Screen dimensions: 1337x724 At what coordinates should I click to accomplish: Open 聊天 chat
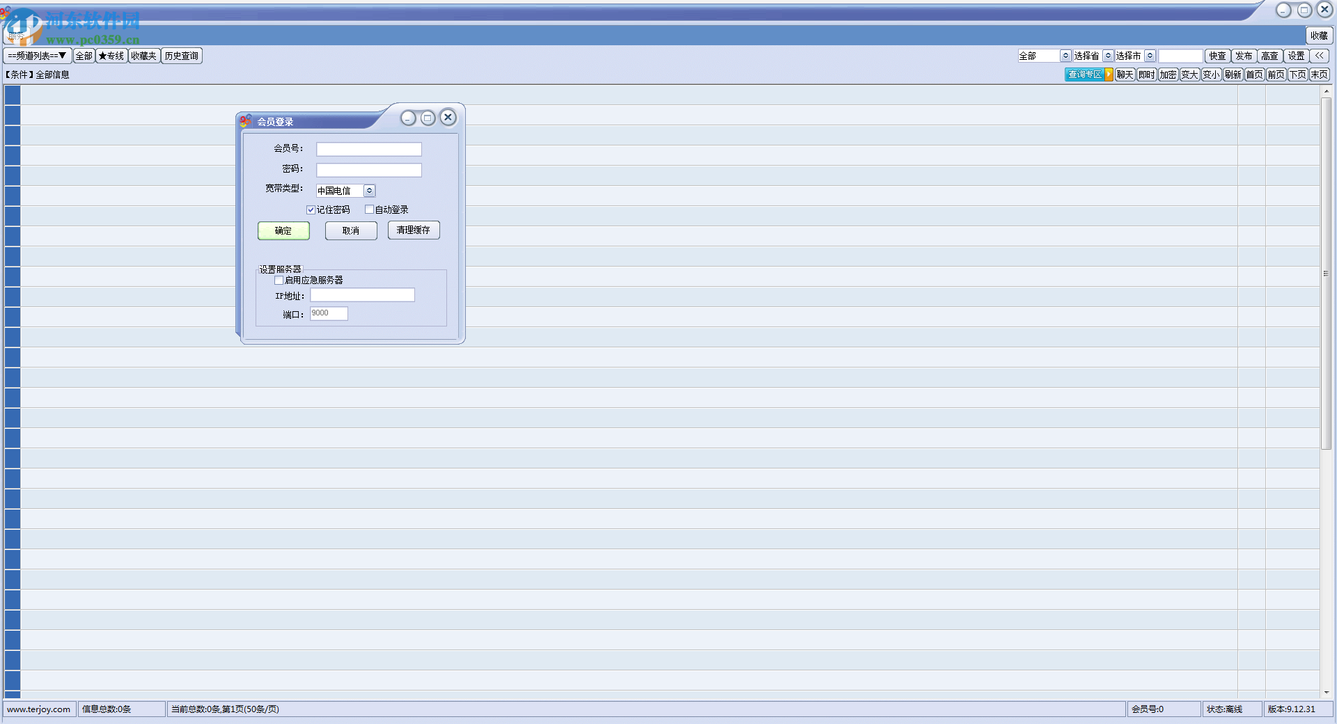(x=1125, y=74)
